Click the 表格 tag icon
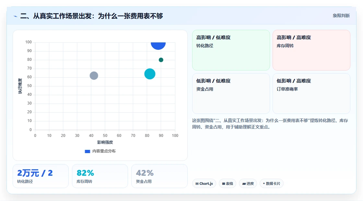This screenshot has height=201, width=363. (223, 184)
